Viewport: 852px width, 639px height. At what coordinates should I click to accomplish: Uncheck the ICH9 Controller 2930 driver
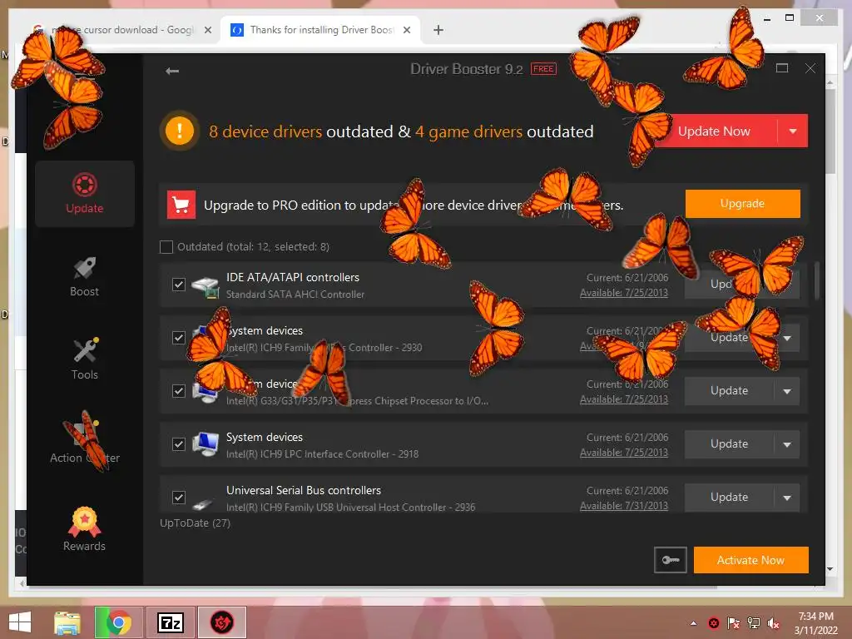pyautogui.click(x=179, y=338)
